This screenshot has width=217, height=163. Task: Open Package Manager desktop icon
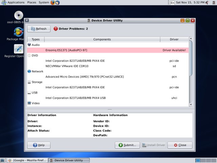[x=18, y=32]
